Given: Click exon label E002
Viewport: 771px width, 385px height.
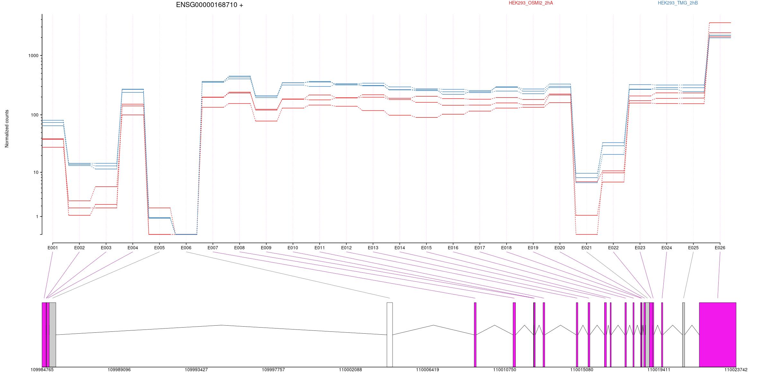Looking at the screenshot, I should click(79, 248).
